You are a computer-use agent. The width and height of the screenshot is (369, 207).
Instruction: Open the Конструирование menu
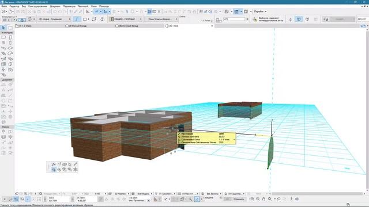tap(37, 6)
